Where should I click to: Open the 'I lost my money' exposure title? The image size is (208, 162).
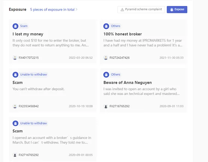(x=28, y=34)
